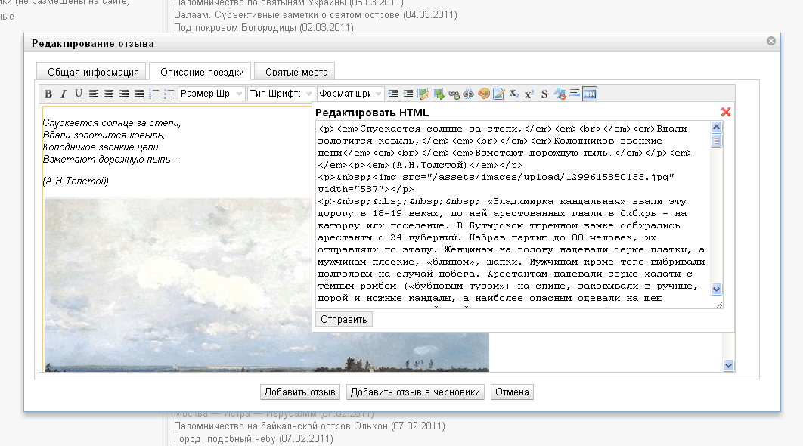
Task: Open the Тип Шрифта font dropdown
Action: [x=281, y=94]
